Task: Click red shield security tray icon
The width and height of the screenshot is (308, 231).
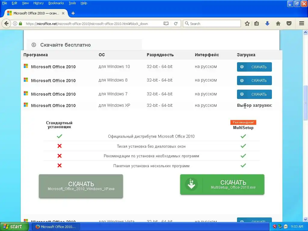Action: (x=275, y=227)
